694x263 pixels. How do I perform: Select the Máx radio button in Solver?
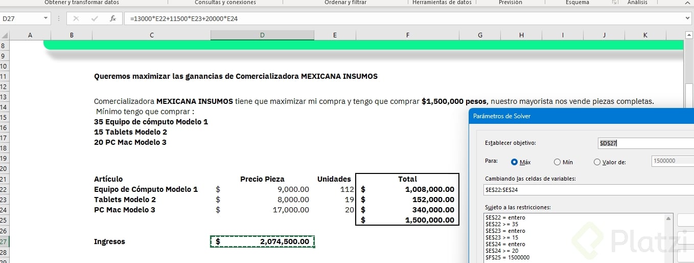[x=515, y=162]
